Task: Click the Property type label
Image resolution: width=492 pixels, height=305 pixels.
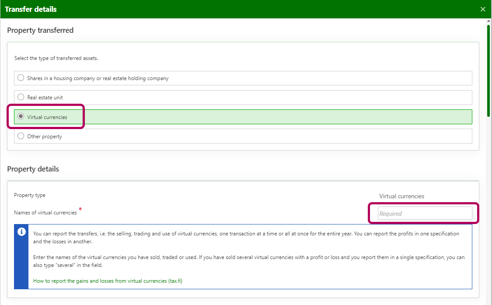Action: [x=30, y=195]
